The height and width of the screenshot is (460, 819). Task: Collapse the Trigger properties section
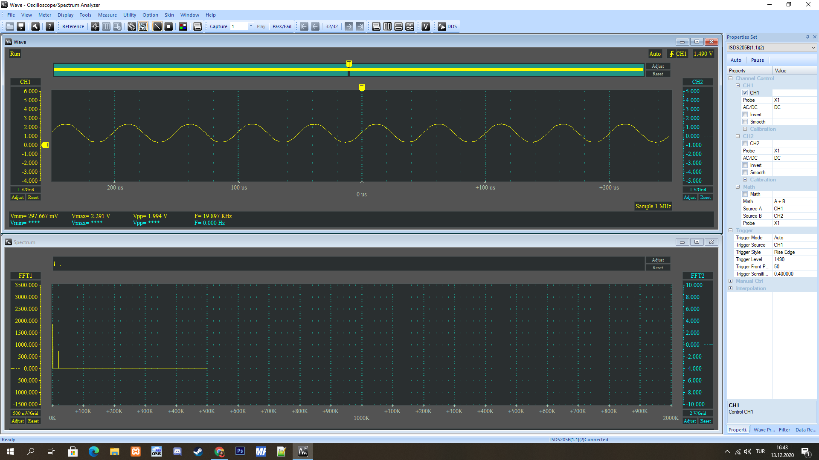click(x=731, y=230)
